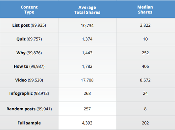Select the 268 Infographic average value

coord(87,93)
